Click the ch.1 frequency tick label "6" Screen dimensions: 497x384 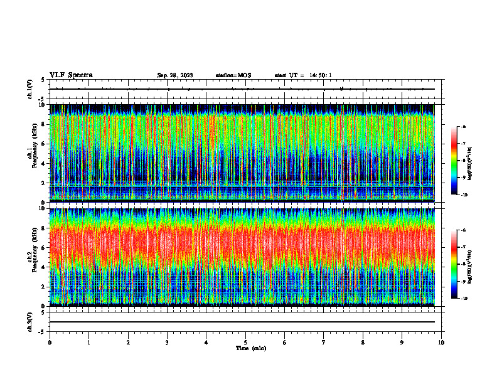(x=44, y=144)
